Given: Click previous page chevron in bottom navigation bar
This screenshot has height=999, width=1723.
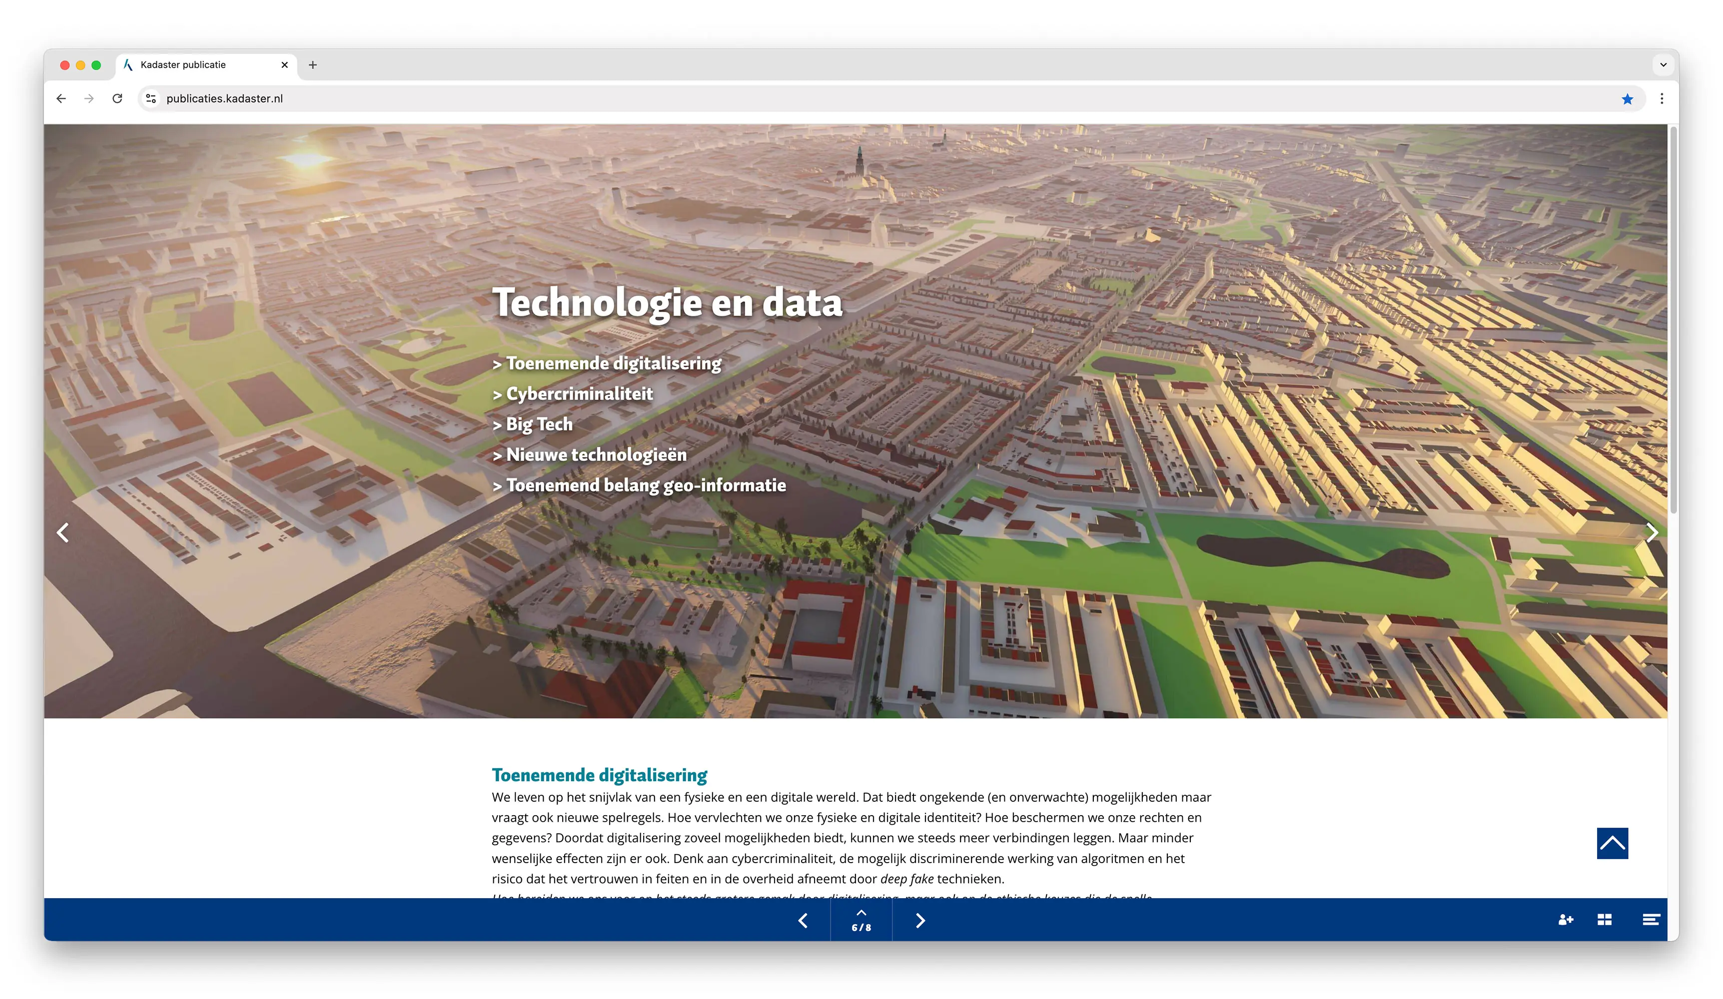Looking at the screenshot, I should coord(803,921).
